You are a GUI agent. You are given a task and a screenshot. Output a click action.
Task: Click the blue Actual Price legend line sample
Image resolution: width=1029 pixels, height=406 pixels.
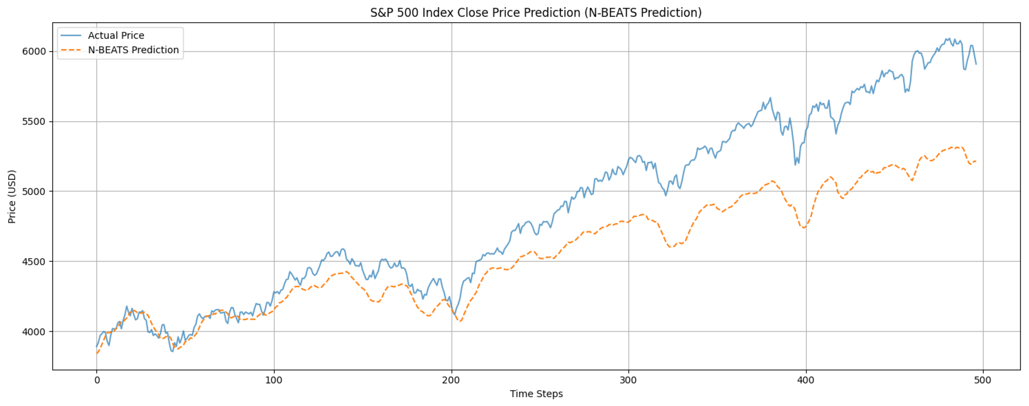point(71,35)
